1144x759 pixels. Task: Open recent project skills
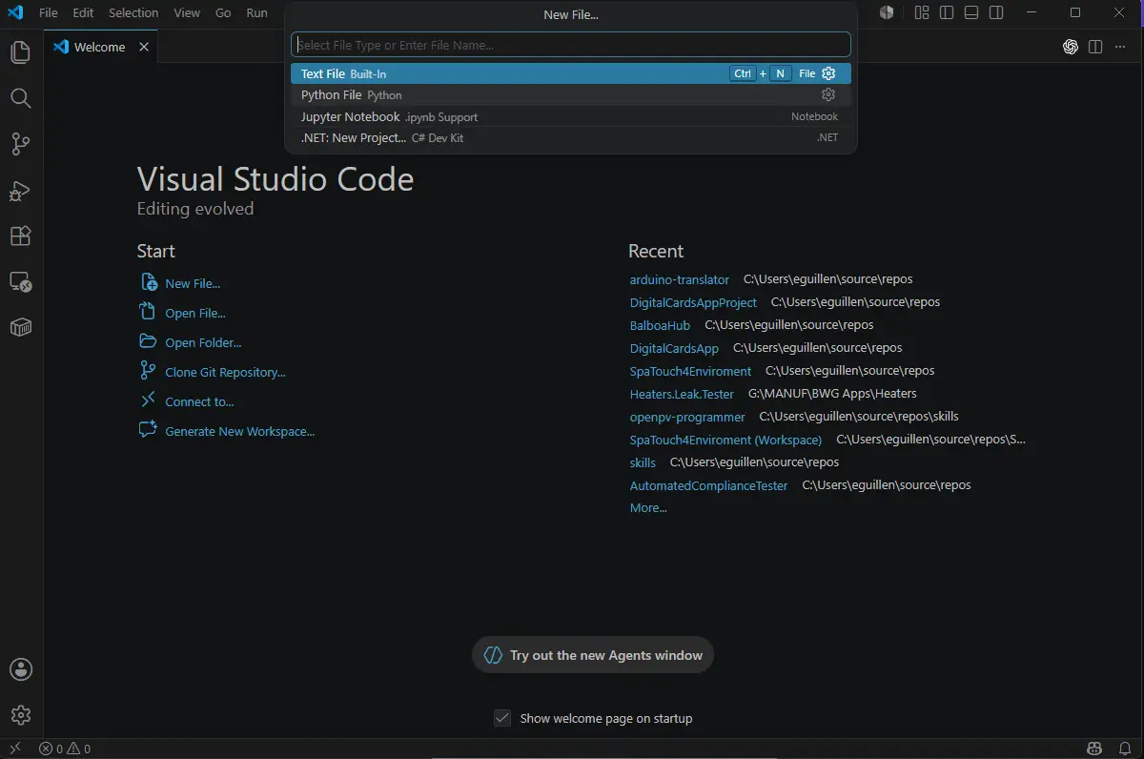pos(643,462)
